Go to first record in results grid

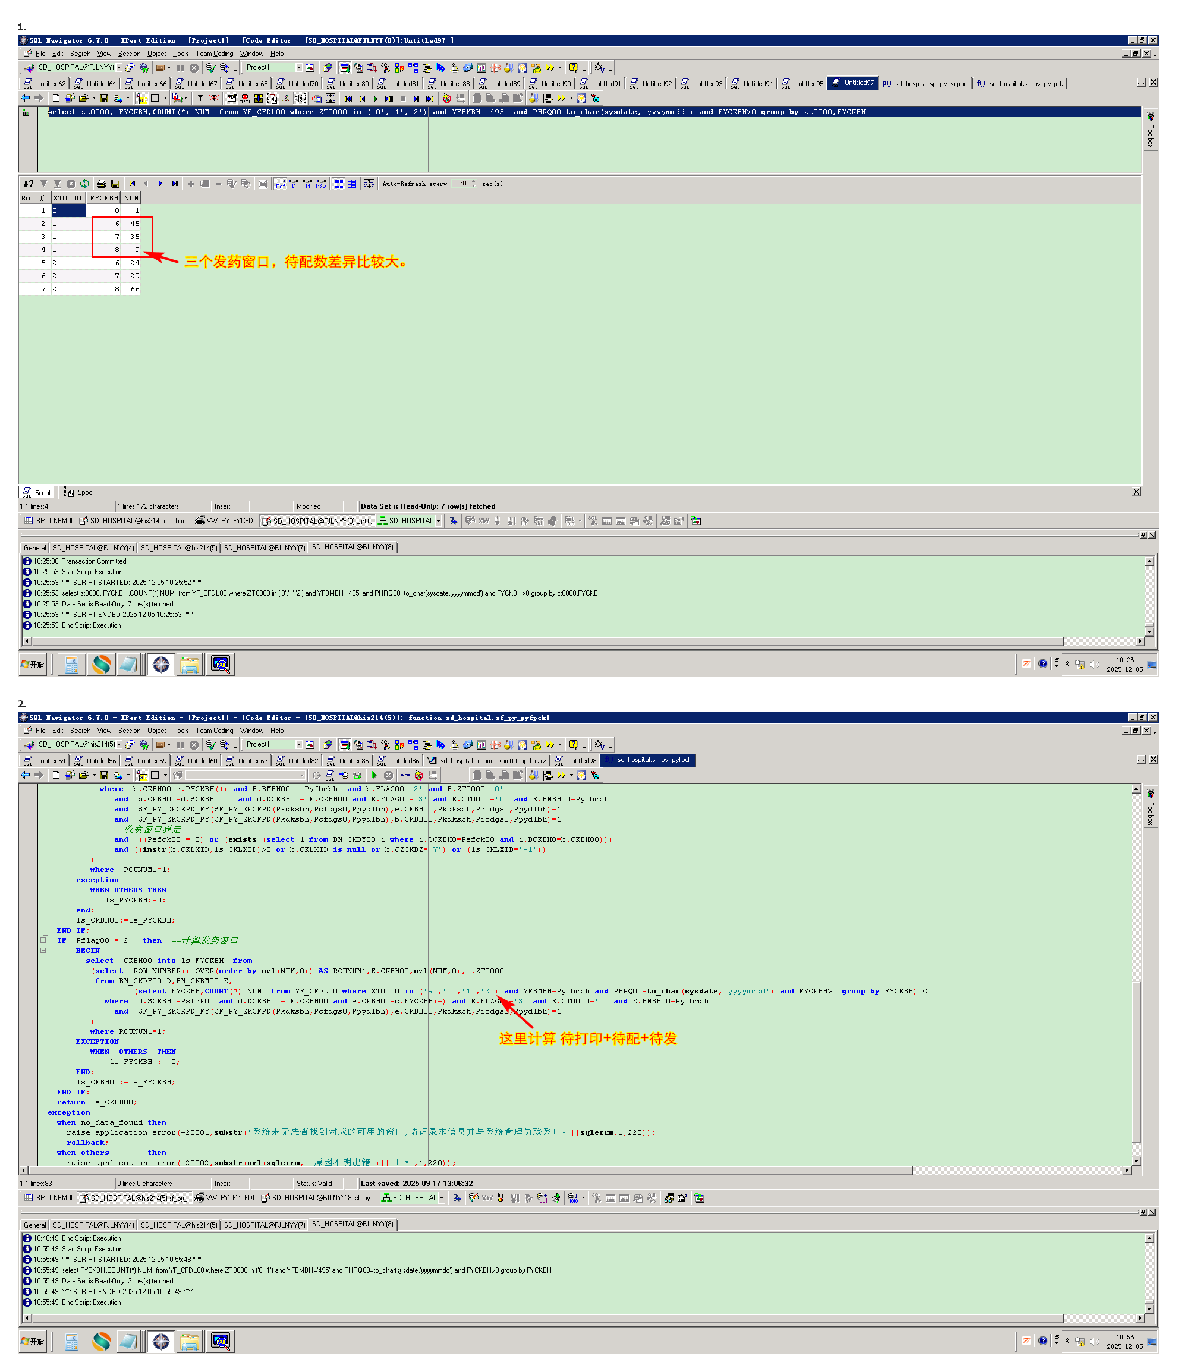tap(133, 184)
